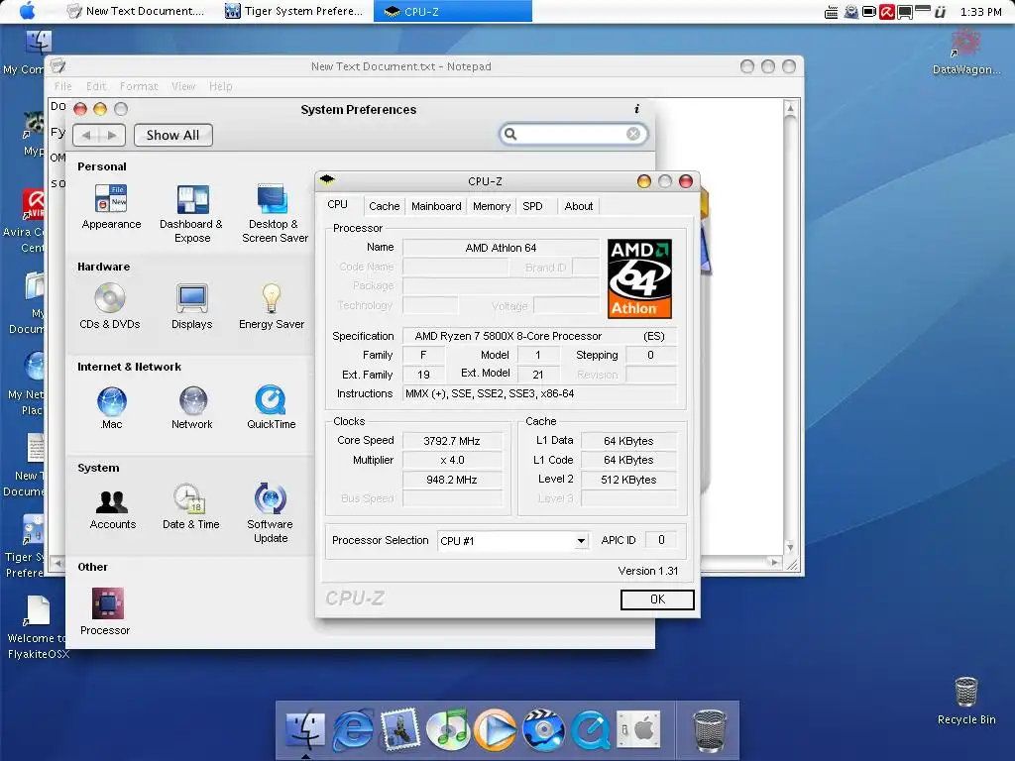1015x761 pixels.
Task: Expand the Processor Selection dropdown
Action: click(581, 541)
